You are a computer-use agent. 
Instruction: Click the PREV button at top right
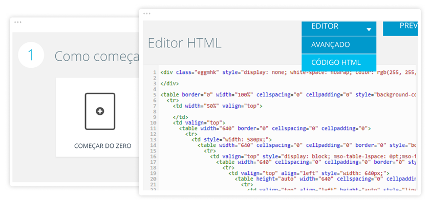pyautogui.click(x=400, y=29)
